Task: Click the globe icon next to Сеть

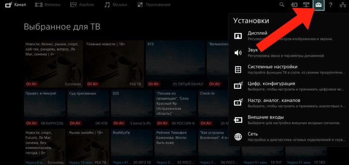Action: click(238, 137)
